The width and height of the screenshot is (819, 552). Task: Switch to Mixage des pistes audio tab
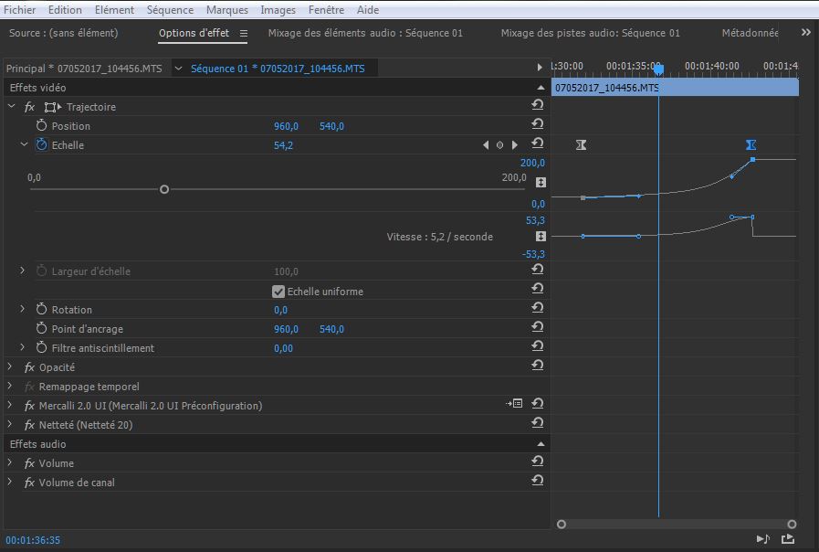click(590, 33)
